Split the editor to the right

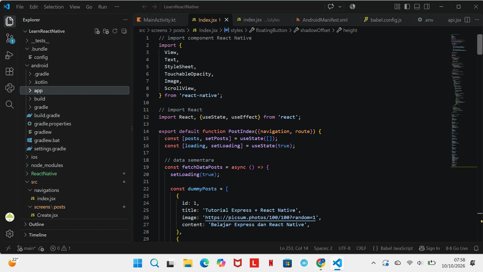click(467, 20)
